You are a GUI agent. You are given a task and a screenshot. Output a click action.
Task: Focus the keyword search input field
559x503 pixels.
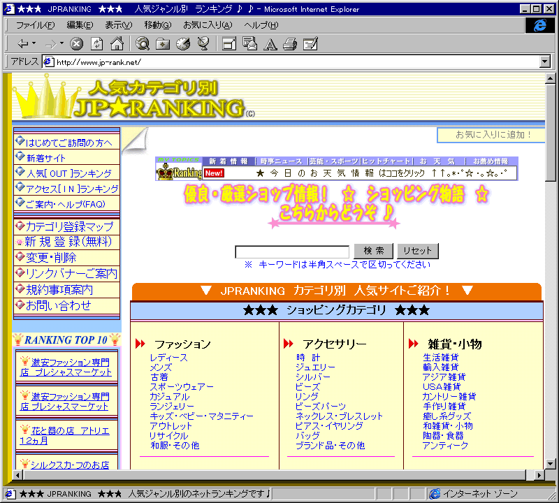(292, 251)
